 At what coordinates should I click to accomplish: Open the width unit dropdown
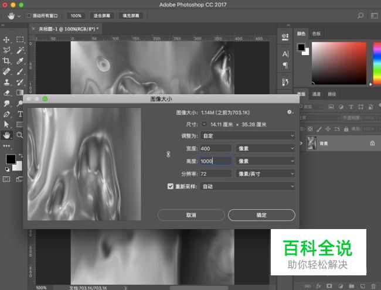click(x=266, y=148)
